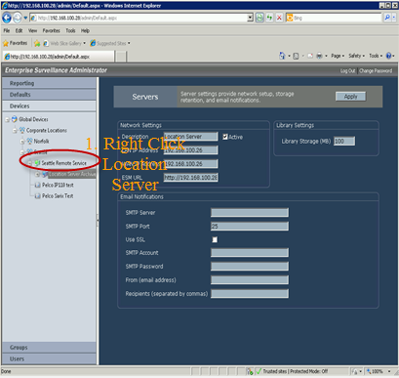The height and width of the screenshot is (378, 399).
Task: Click the browser Back arrow button
Action: click(x=7, y=18)
